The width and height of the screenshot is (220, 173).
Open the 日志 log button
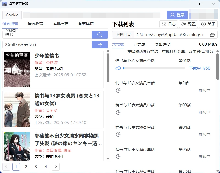pyautogui.click(x=169, y=24)
